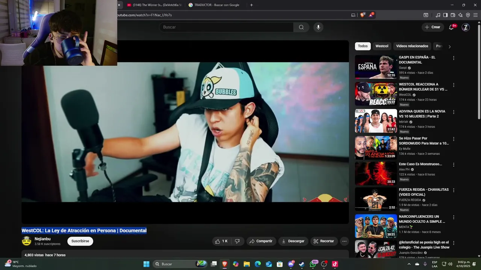The image size is (481, 270).
Task: Open options menu for Sordomudo video
Action: click(x=454, y=139)
